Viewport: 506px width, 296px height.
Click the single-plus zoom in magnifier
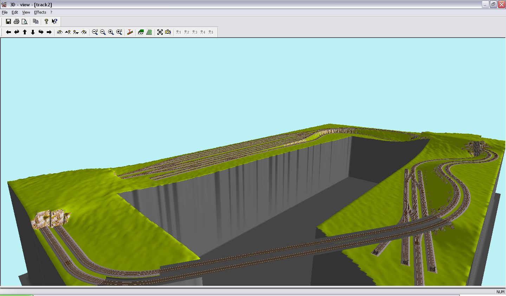tap(111, 32)
